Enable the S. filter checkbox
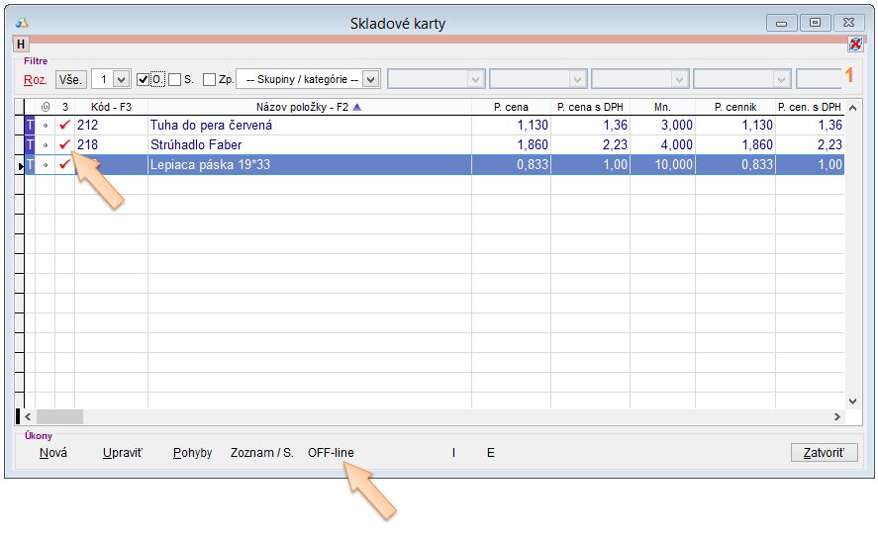878x537 pixels. [174, 79]
